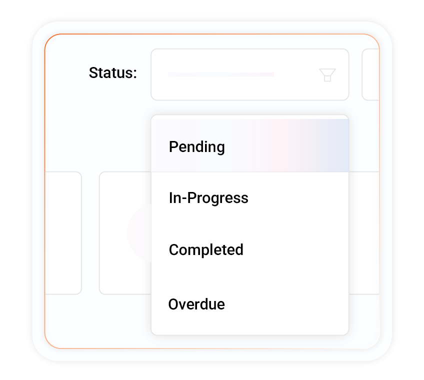Click the empty left side of Status field

pyautogui.click(x=159, y=75)
